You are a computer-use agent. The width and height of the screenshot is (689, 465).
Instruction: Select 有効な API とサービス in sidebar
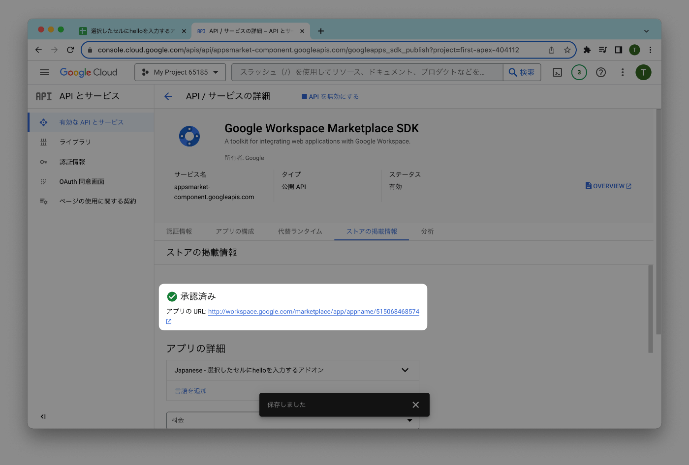[x=91, y=122]
